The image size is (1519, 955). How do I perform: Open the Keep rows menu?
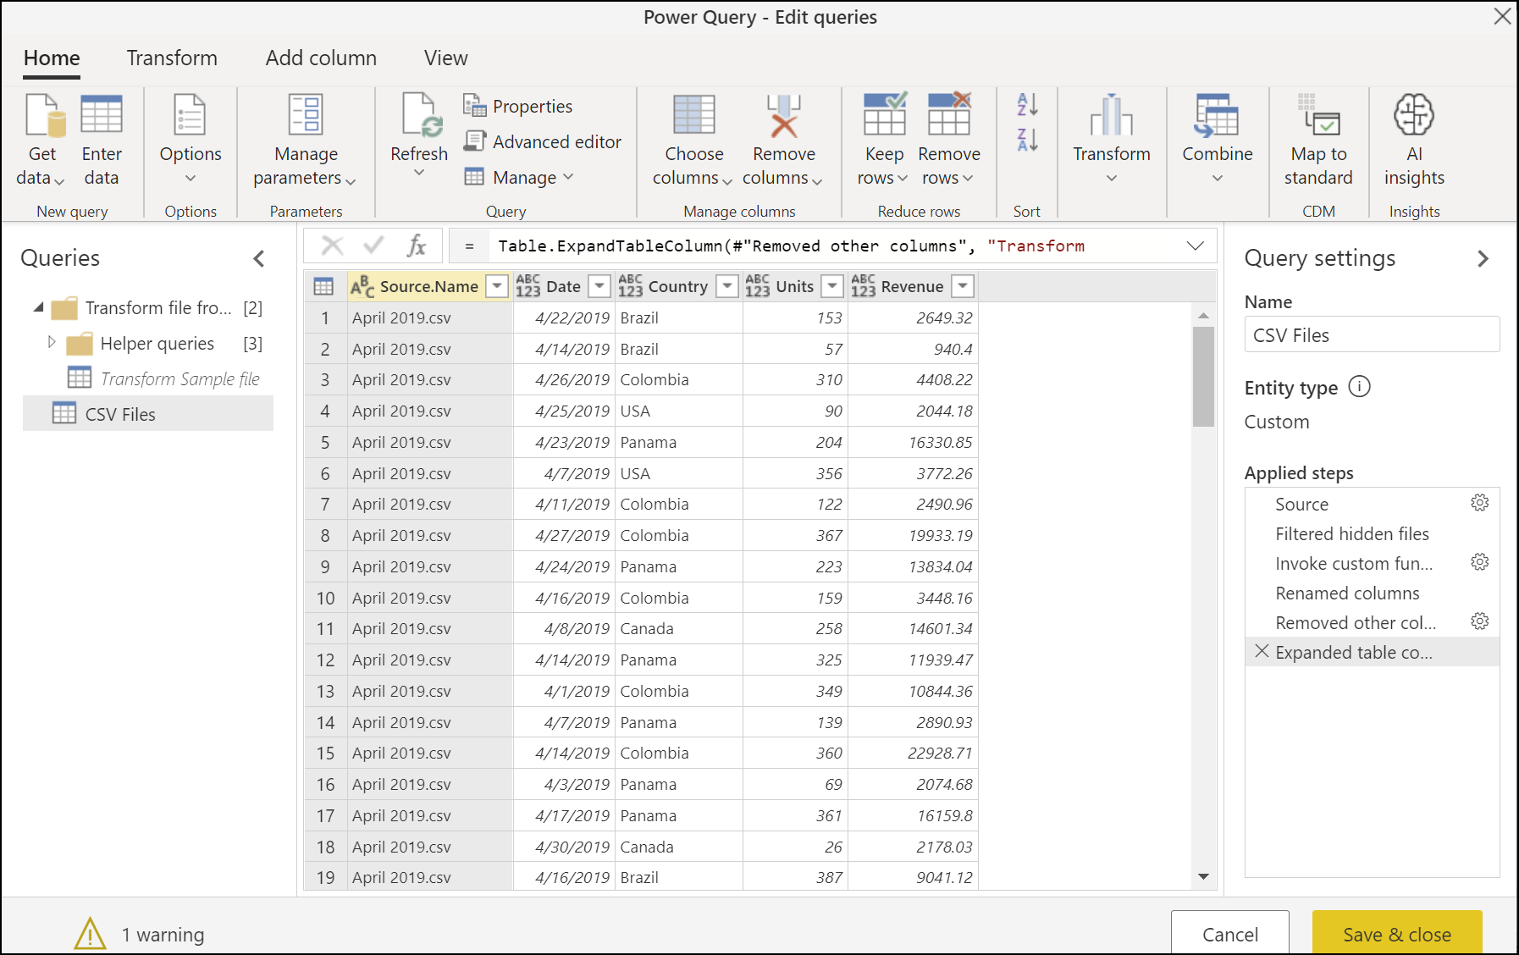[x=883, y=141]
